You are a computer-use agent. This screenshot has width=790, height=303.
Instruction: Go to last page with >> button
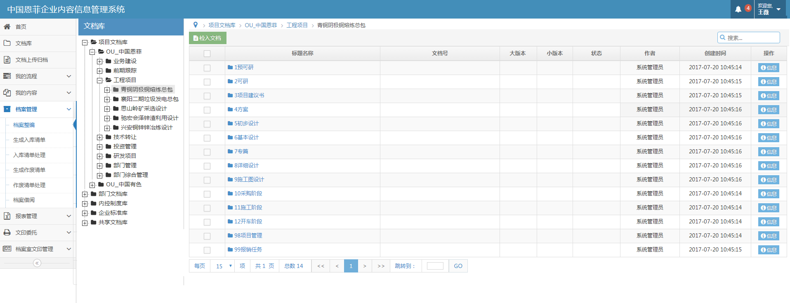(x=381, y=266)
